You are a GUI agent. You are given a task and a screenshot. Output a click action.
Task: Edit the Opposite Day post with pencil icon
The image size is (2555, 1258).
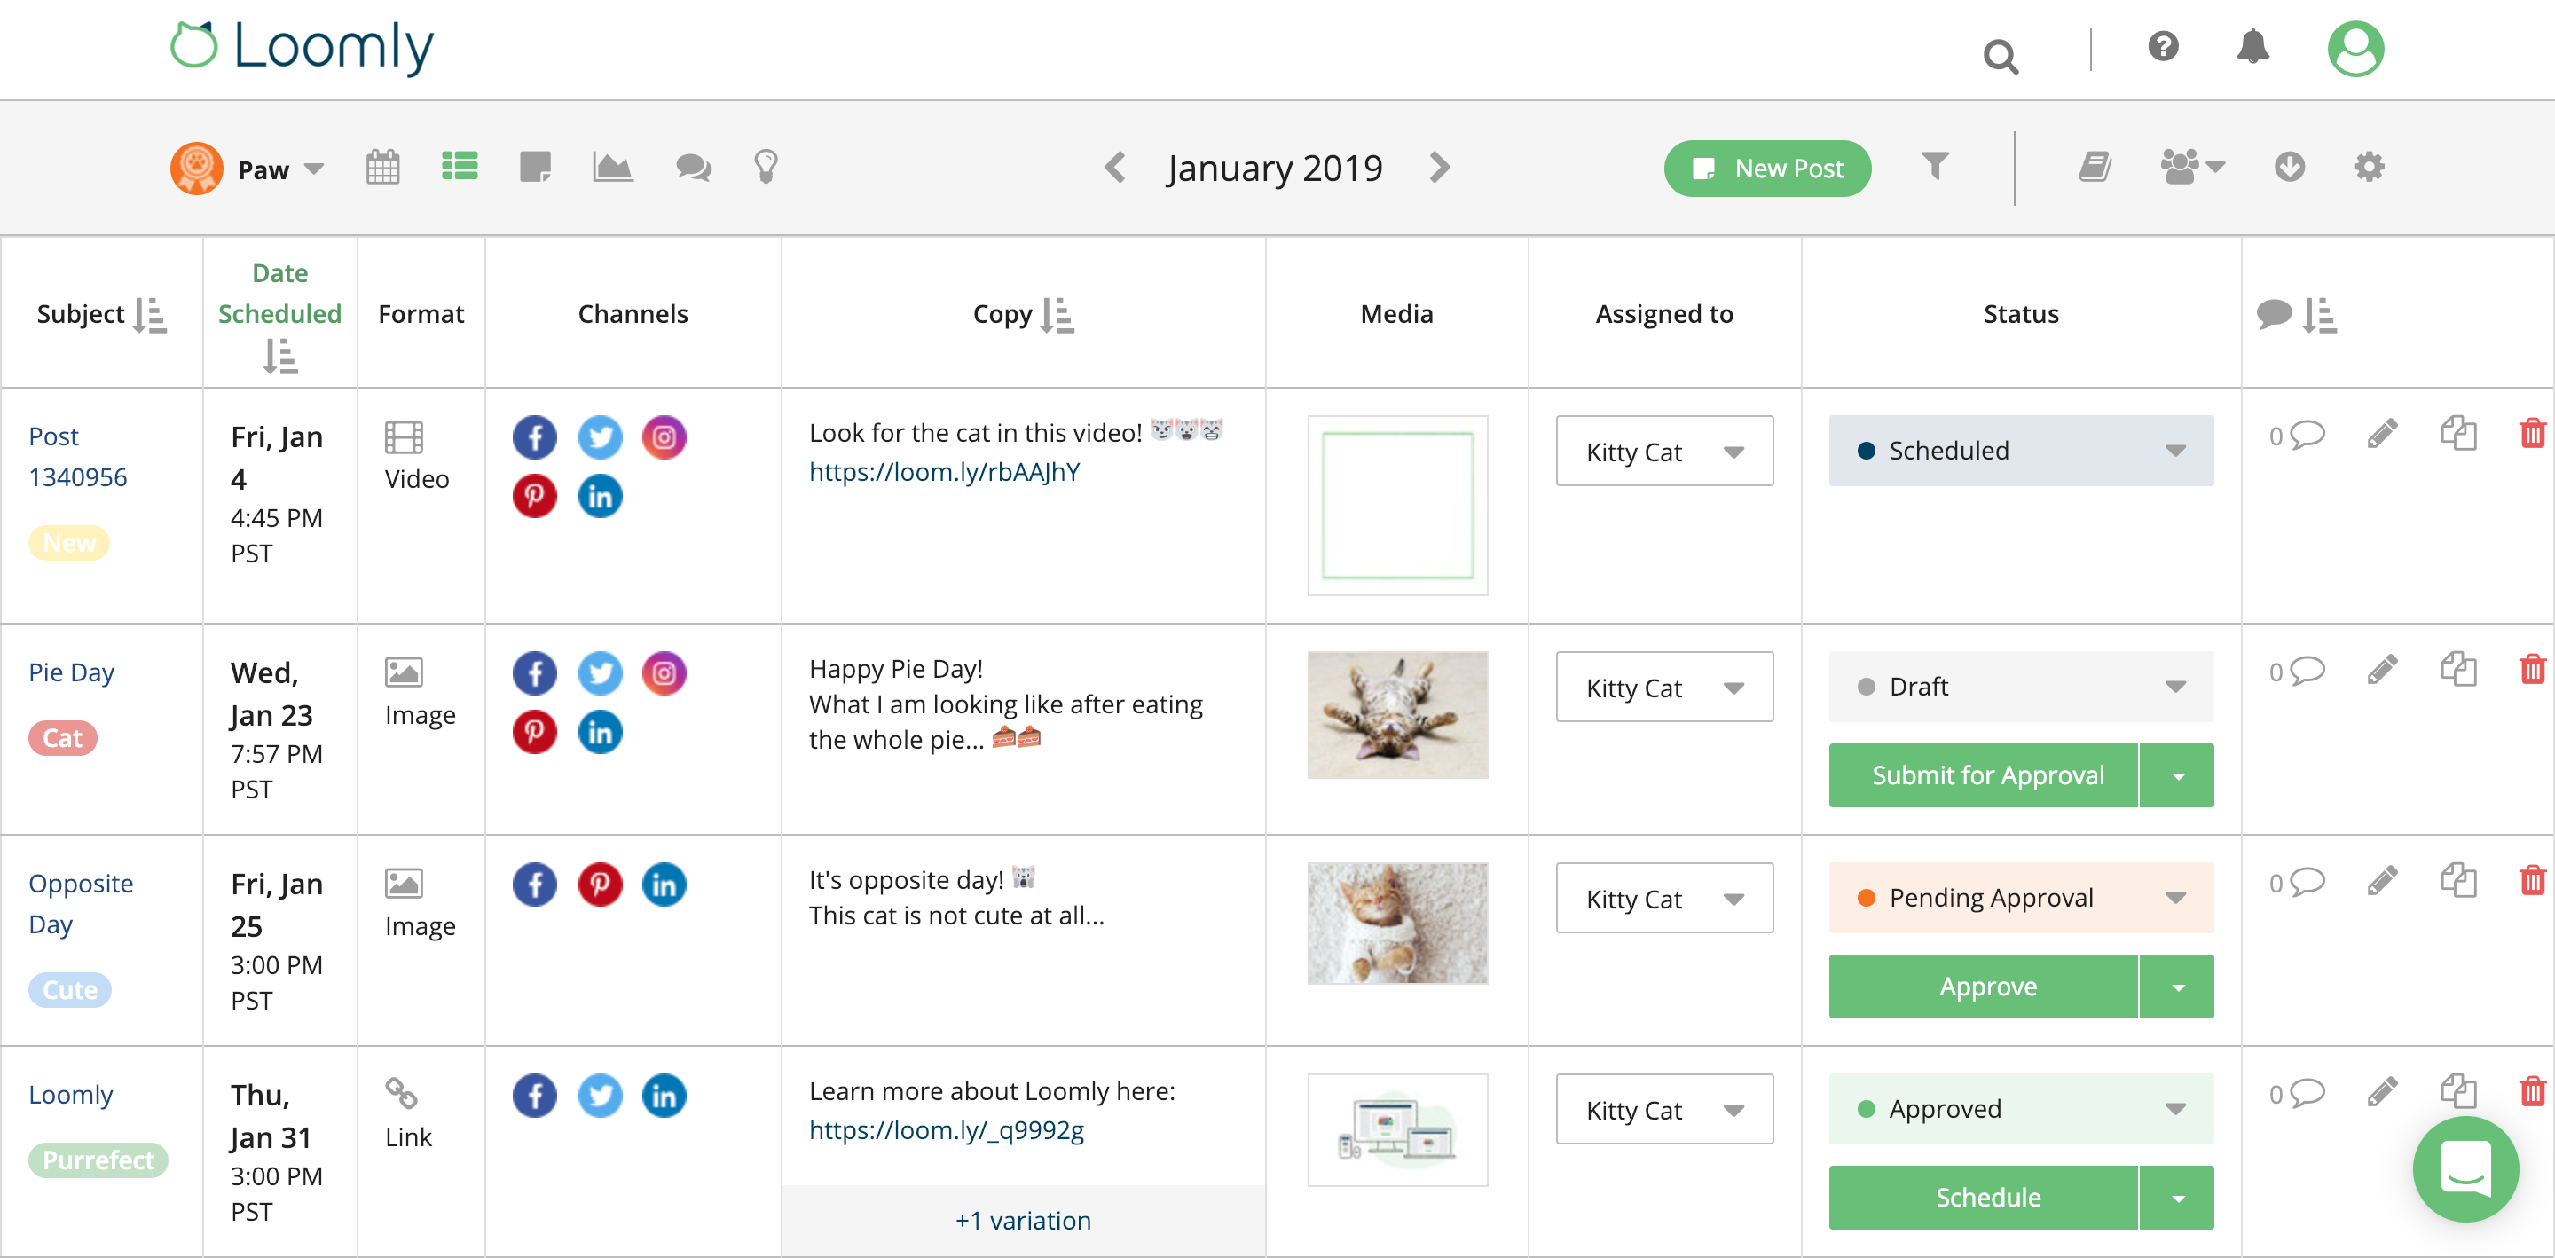(2382, 879)
